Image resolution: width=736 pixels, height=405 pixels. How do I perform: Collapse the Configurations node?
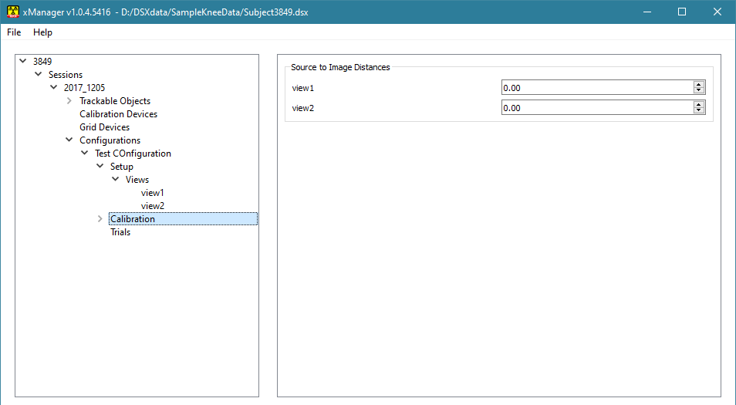[69, 140]
